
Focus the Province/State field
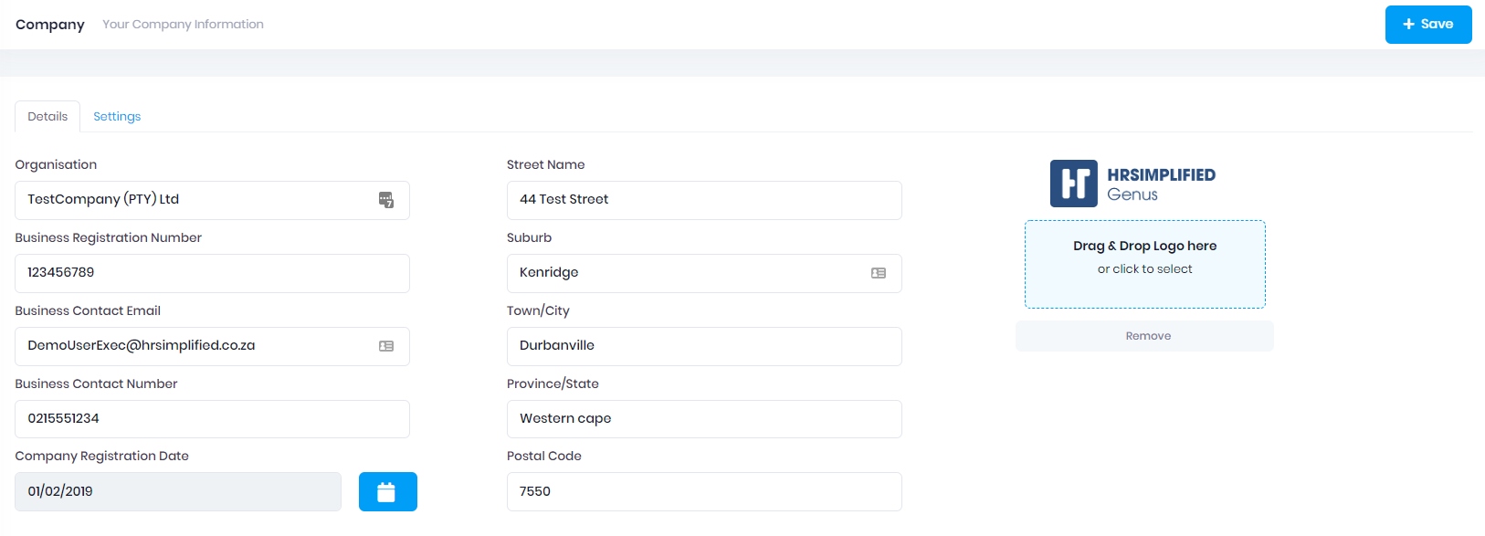[x=704, y=419]
